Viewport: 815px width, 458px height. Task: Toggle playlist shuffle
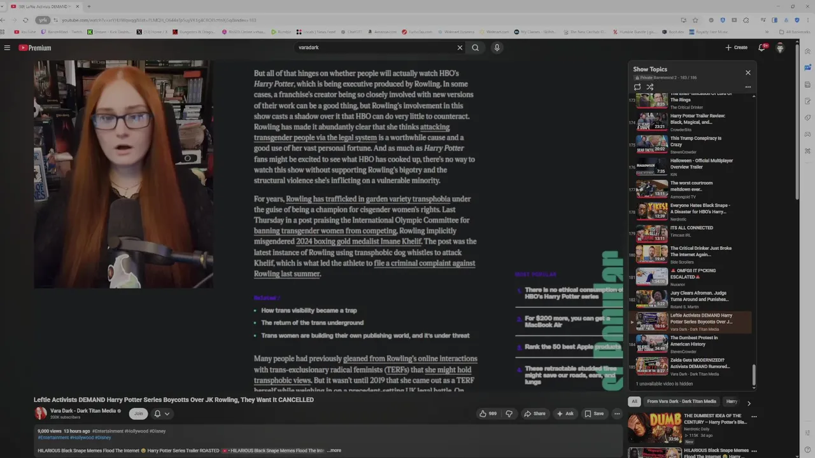tap(650, 87)
